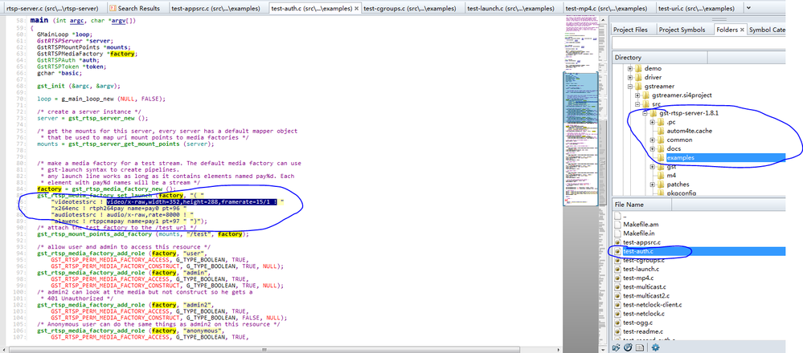Expand the gstreamer.si4project folder node
Viewport: 803px width, 353px height.
tap(637, 95)
